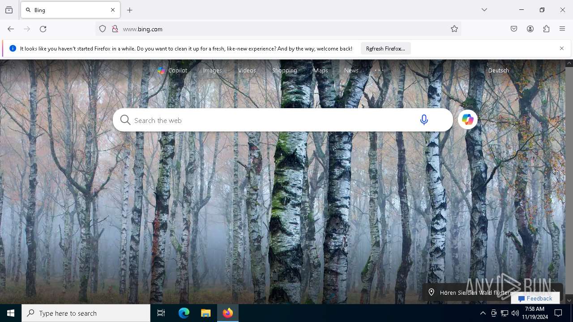Launch Microsoft Edge from the taskbar

pos(184,313)
